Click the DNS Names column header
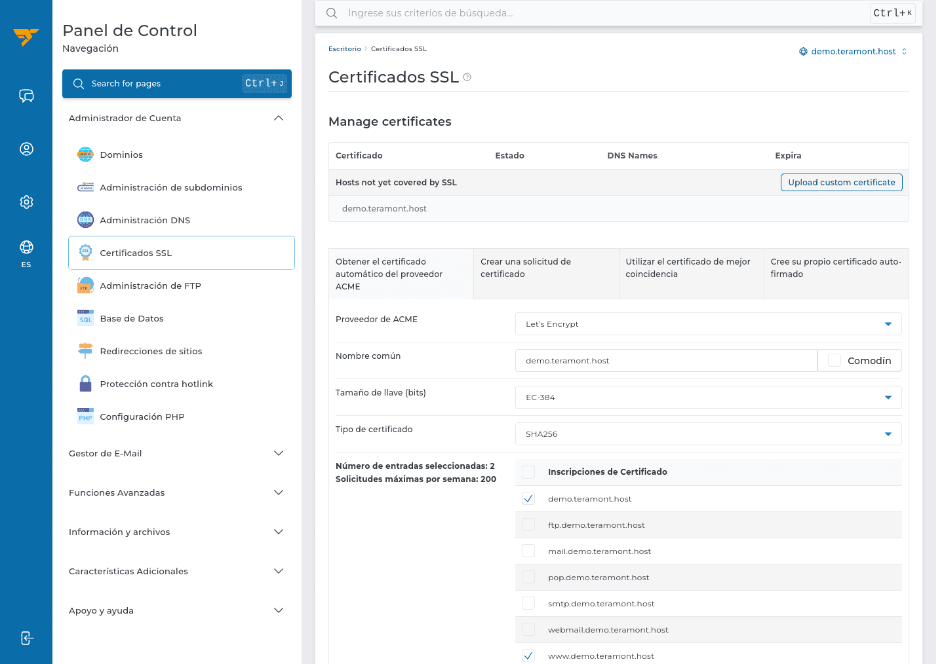944x664 pixels. pos(632,156)
